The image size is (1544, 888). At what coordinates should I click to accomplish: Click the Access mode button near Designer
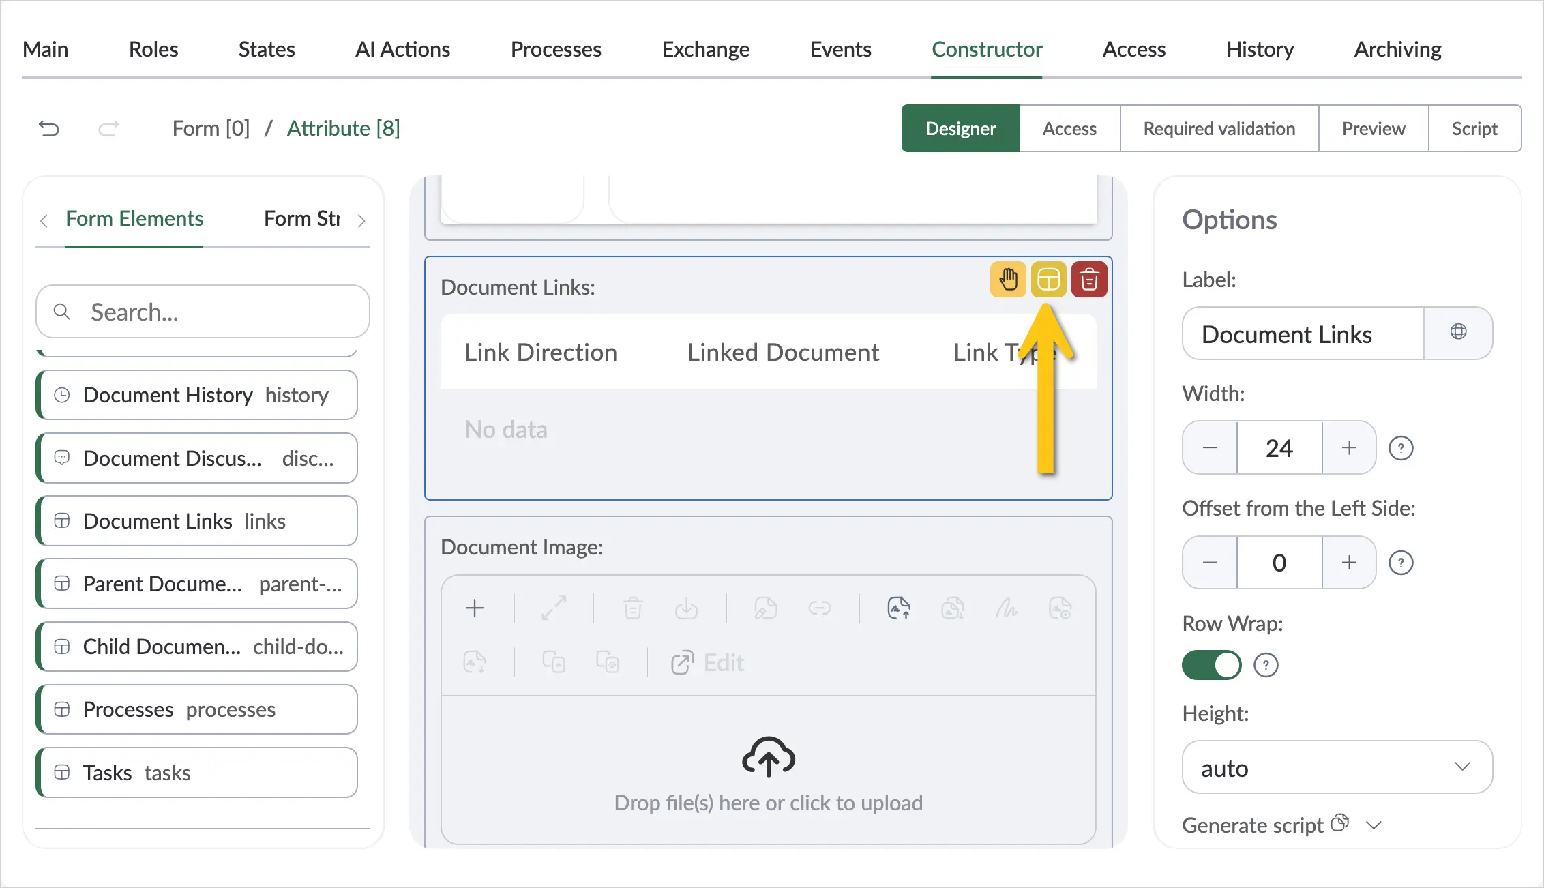point(1069,128)
